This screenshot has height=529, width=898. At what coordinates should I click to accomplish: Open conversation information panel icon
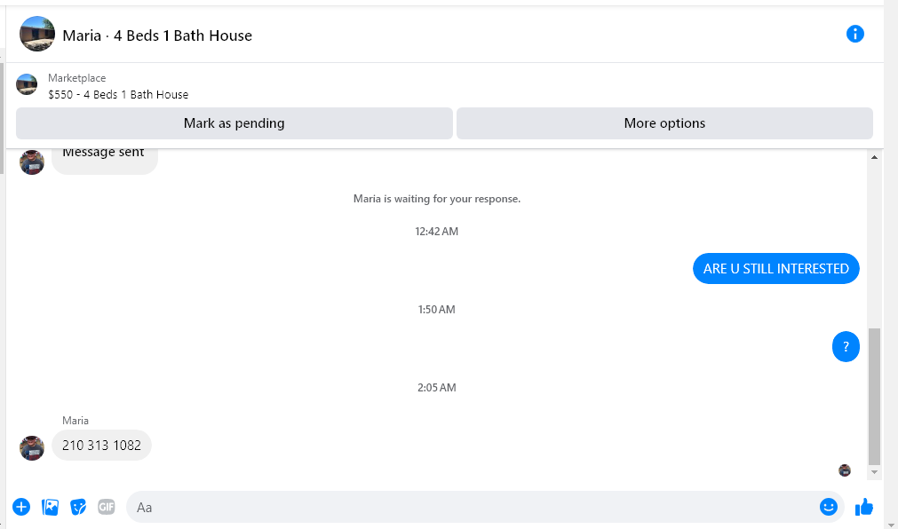click(854, 34)
